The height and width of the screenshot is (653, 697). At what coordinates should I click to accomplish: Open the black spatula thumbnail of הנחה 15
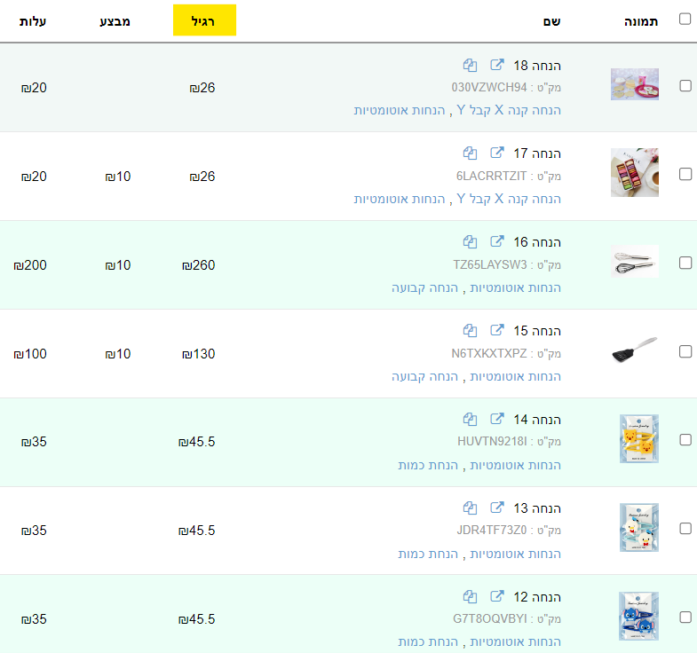[x=634, y=350]
